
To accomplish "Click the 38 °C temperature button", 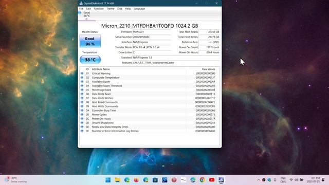I will 90,60.
